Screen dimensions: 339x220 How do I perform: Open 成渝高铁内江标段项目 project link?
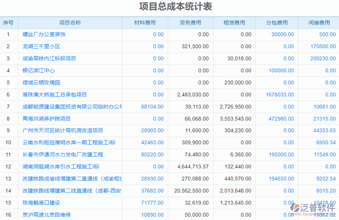click(x=49, y=59)
